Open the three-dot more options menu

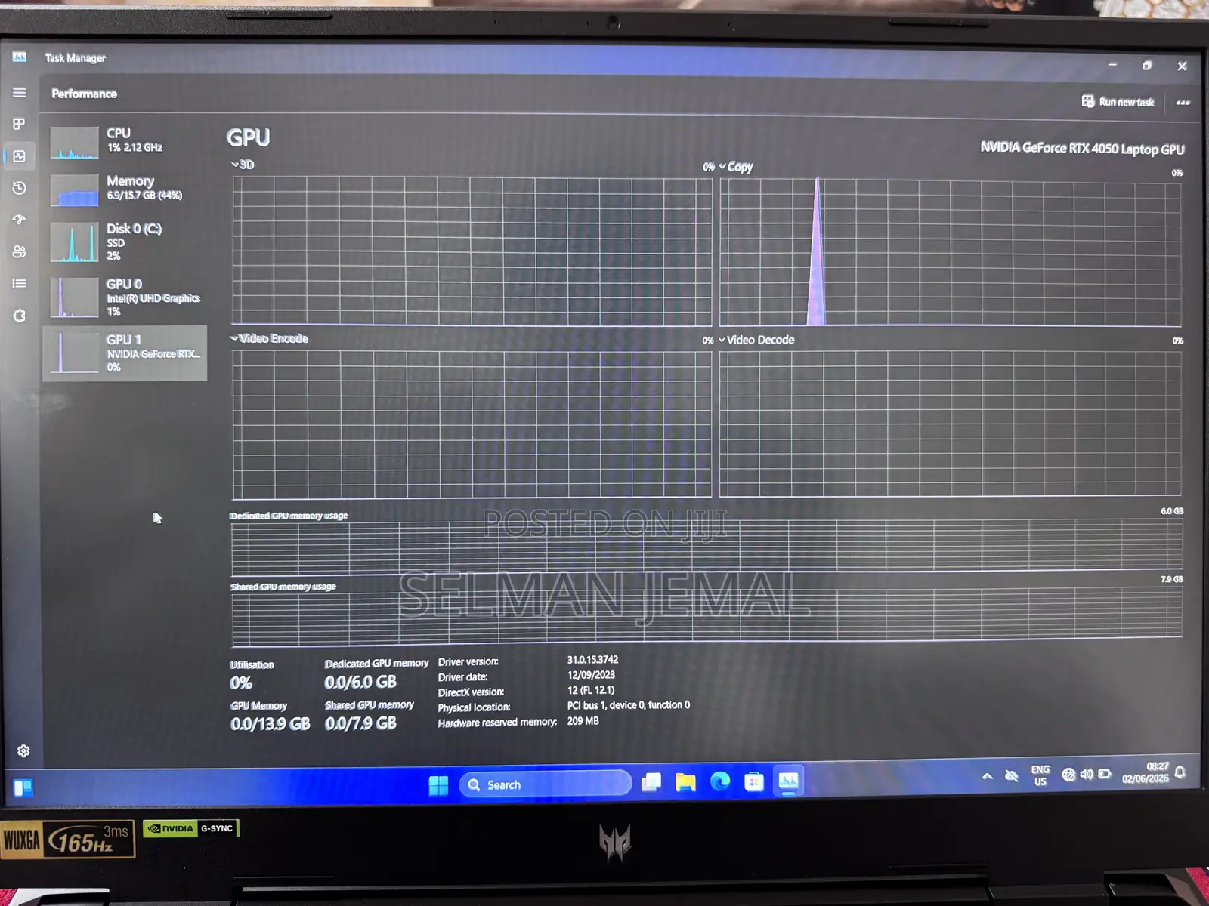tap(1183, 103)
